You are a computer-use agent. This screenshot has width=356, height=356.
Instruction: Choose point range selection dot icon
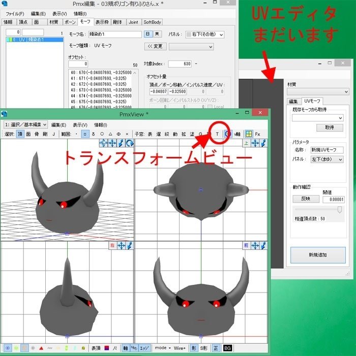coord(76,134)
